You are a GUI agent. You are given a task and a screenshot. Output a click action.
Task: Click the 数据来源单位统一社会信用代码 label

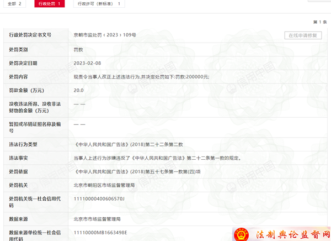(35, 235)
